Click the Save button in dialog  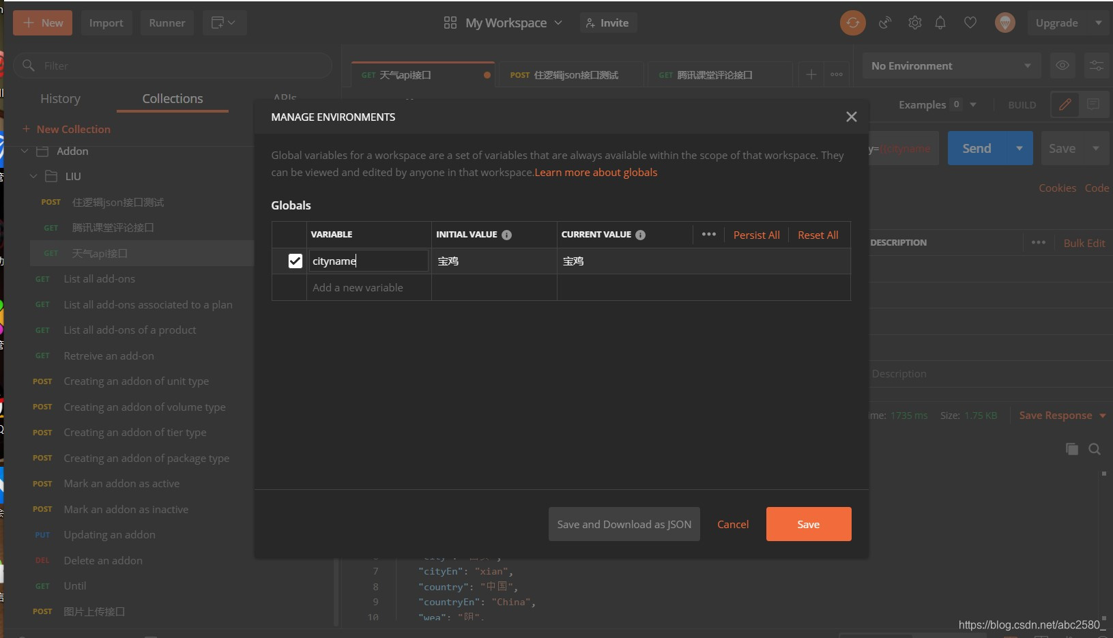[809, 524]
